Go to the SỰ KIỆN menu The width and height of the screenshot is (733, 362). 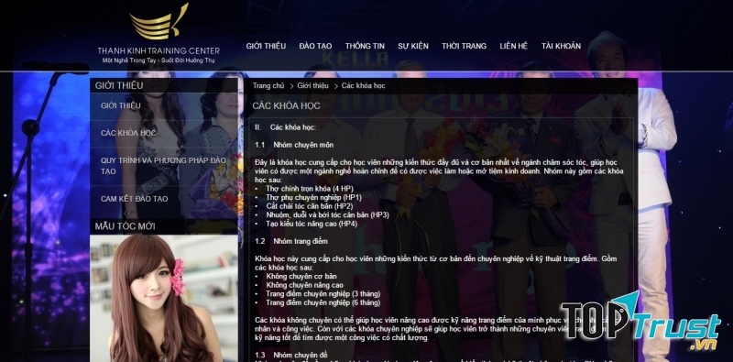coord(413,46)
